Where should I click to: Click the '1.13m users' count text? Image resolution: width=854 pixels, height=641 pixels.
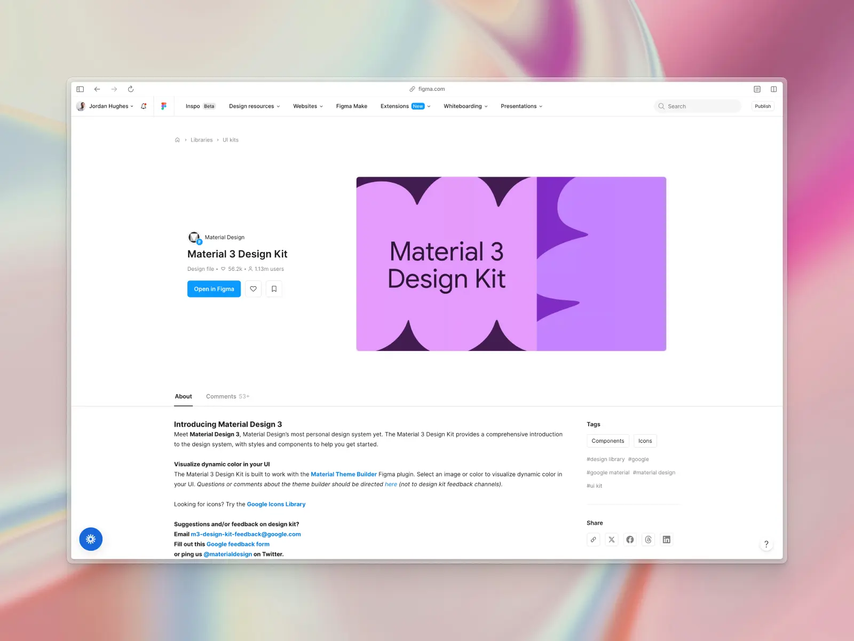(269, 269)
